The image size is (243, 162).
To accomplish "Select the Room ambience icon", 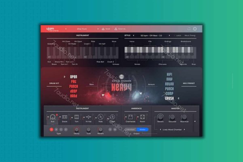I will 142,117.
